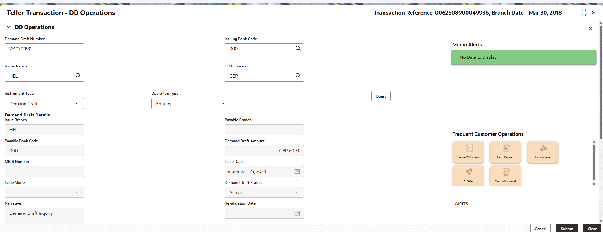Screen dimensions: 603x232
Task: Click the Demand Draft Number field
Action: click(x=44, y=49)
